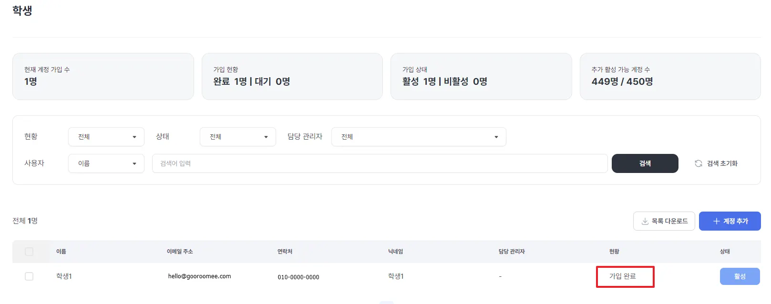Click the 검색 초기화 reset link
Image resolution: width=771 pixels, height=304 pixels.
pyautogui.click(x=722, y=163)
